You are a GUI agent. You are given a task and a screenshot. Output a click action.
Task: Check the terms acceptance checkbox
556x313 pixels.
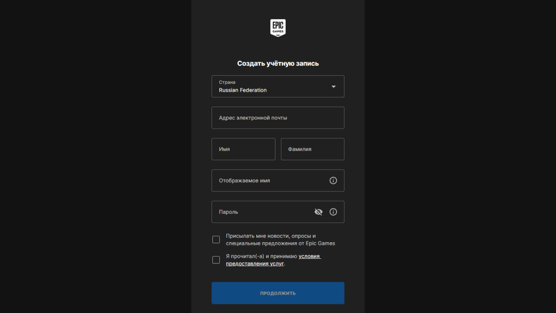click(x=216, y=260)
